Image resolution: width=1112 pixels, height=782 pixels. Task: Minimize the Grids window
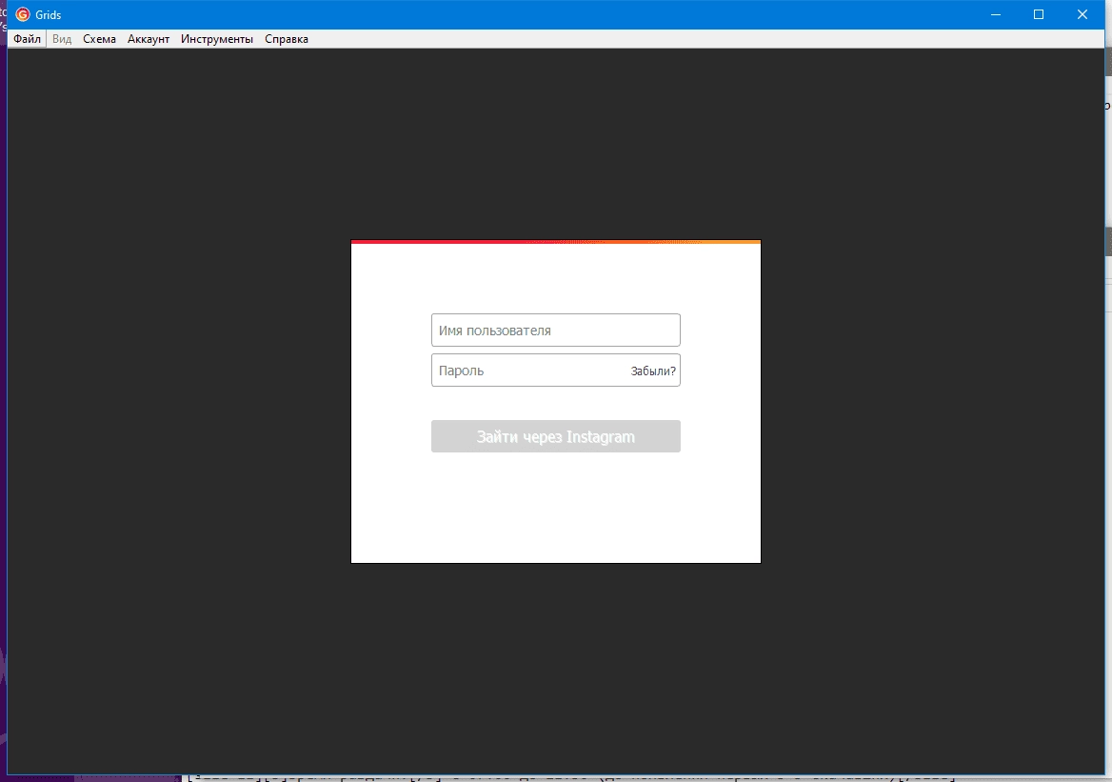996,14
